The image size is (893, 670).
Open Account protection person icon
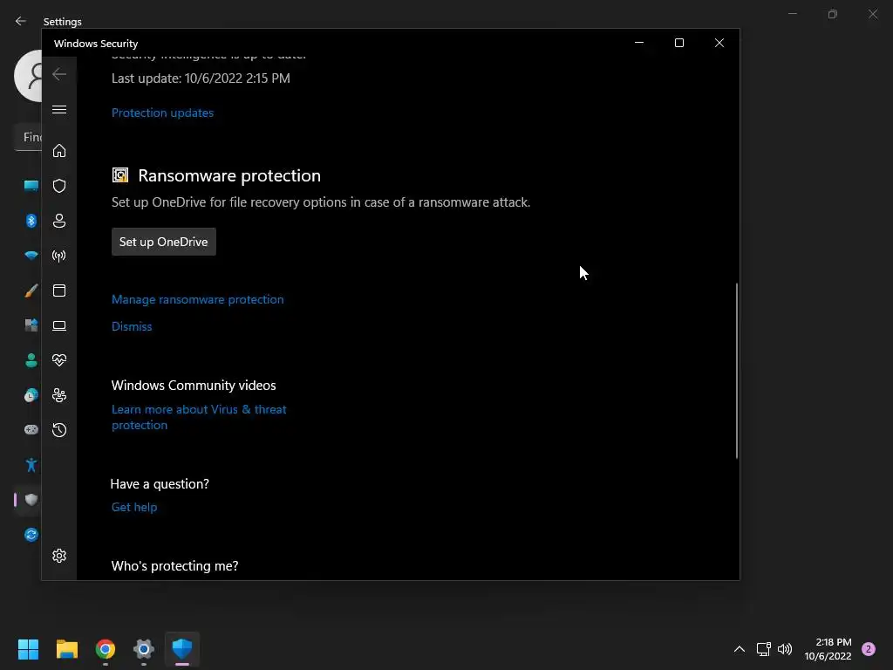click(59, 221)
